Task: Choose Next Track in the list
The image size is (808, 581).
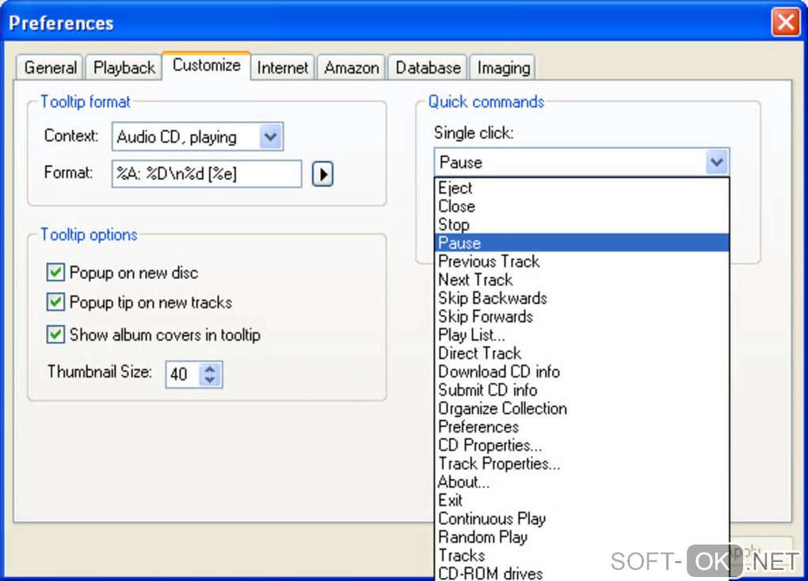Action: point(475,280)
